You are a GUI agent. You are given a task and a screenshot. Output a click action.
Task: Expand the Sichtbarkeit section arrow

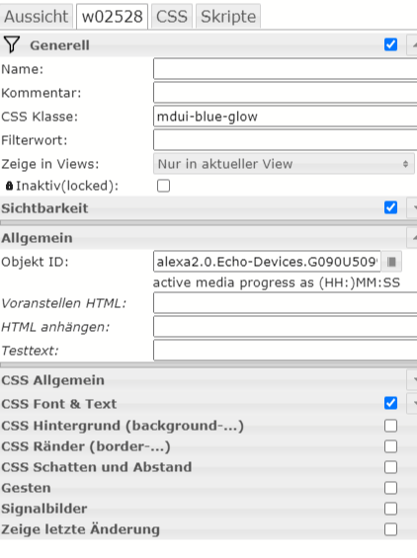click(x=412, y=207)
